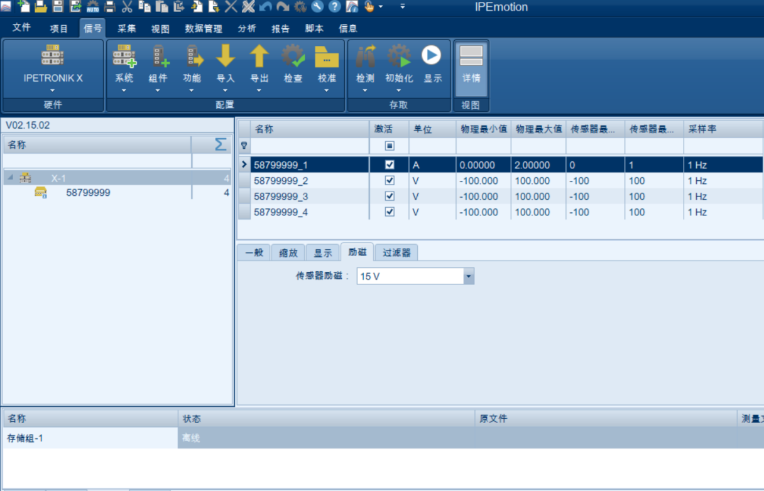Open the 文件 menu
Screen dimensions: 764x491
[x=21, y=28]
